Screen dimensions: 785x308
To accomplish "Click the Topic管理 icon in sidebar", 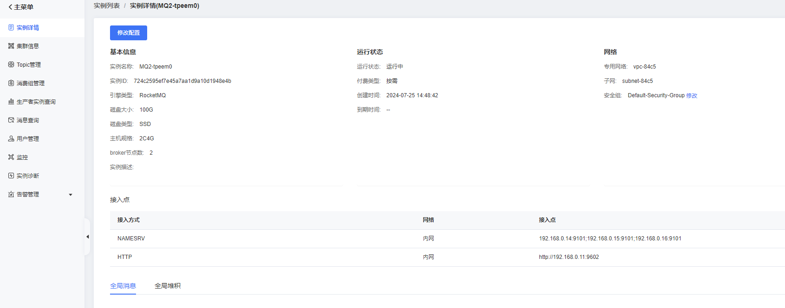I will 11,65.
